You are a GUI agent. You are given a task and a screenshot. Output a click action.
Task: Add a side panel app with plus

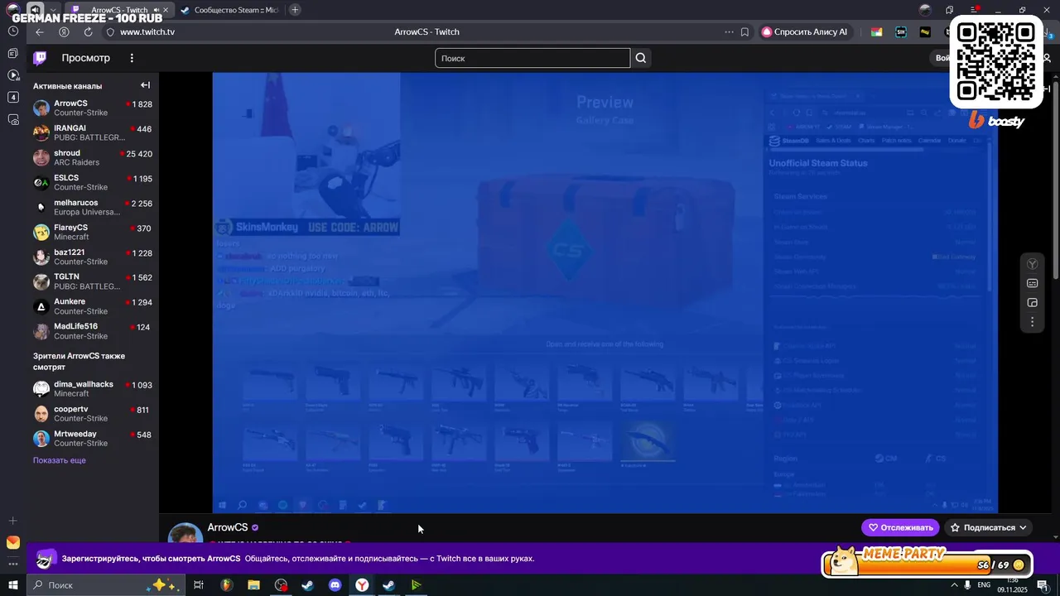(12, 521)
